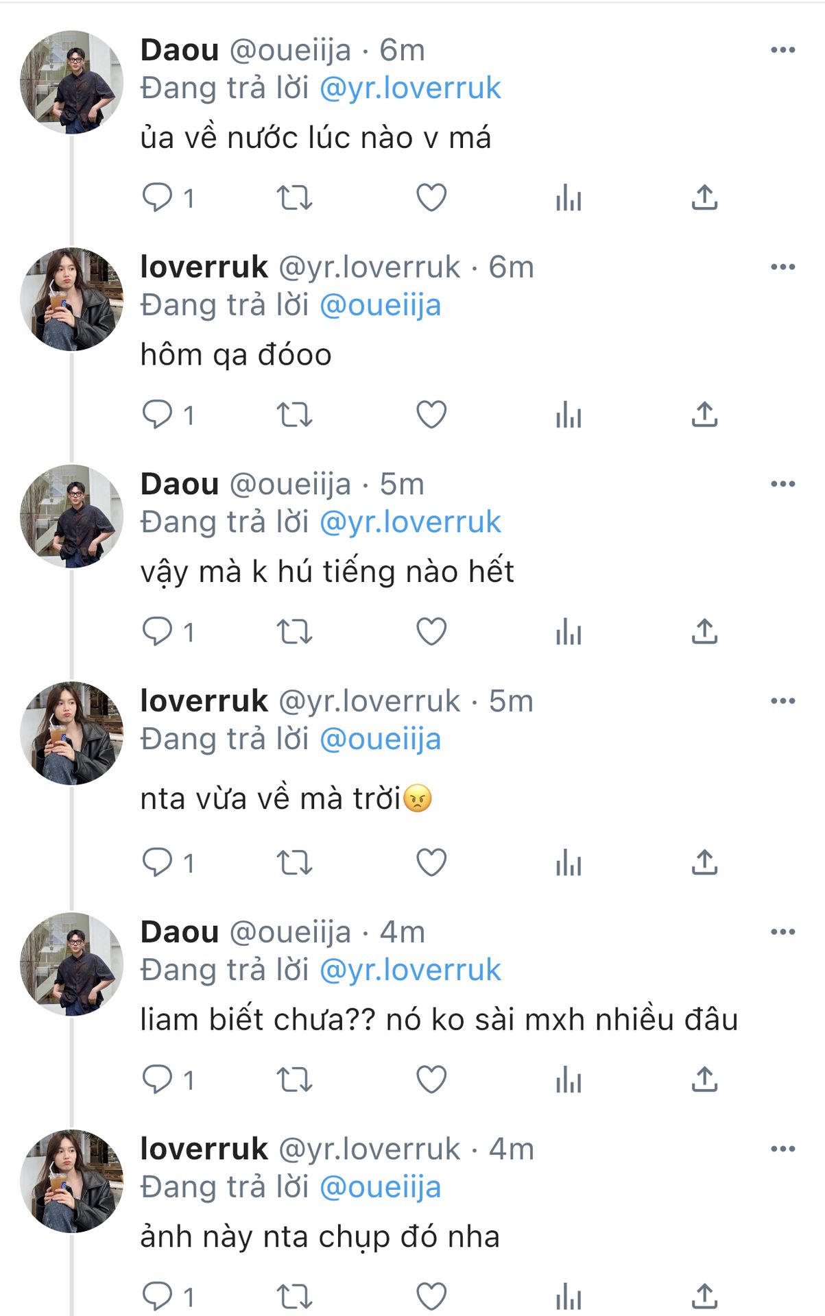
Task: Like the "ảnh này nta chụp đó nha" tweet
Action: tap(431, 1296)
